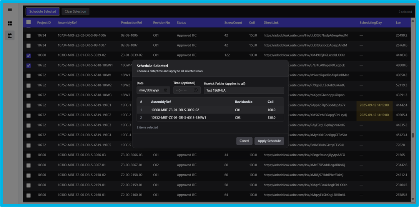Check the row 10300-MRT-Z2-00-DR-S-2160-01
419x207 pixels.
(x=28, y=195)
